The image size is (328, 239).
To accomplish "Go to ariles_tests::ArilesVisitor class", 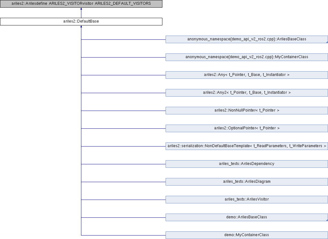I will coord(247,199).
